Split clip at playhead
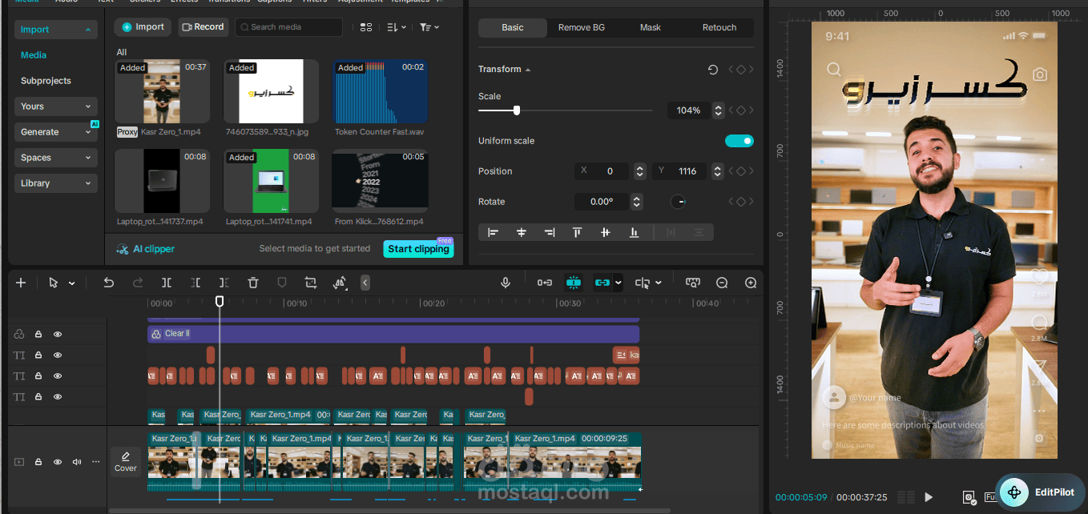The image size is (1088, 514). [x=167, y=283]
